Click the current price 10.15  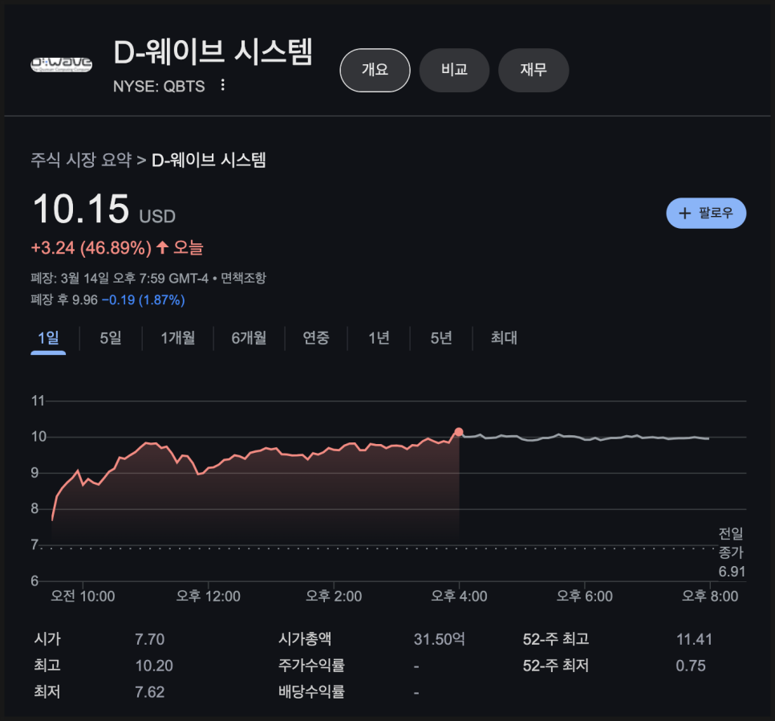coord(81,209)
